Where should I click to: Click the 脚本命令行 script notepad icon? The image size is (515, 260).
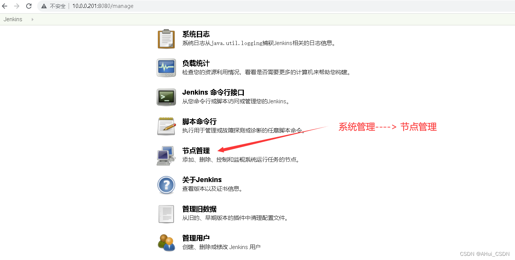(166, 126)
